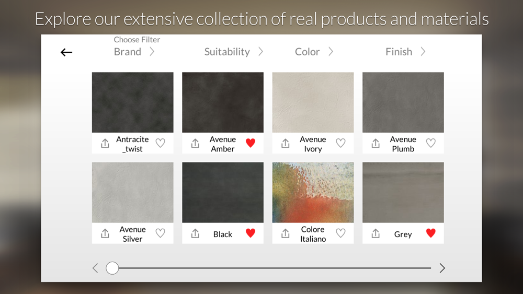Unfavorite the Avenue Amber material

coord(251,143)
